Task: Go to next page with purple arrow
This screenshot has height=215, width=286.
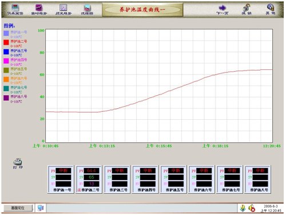Action: click(222, 8)
